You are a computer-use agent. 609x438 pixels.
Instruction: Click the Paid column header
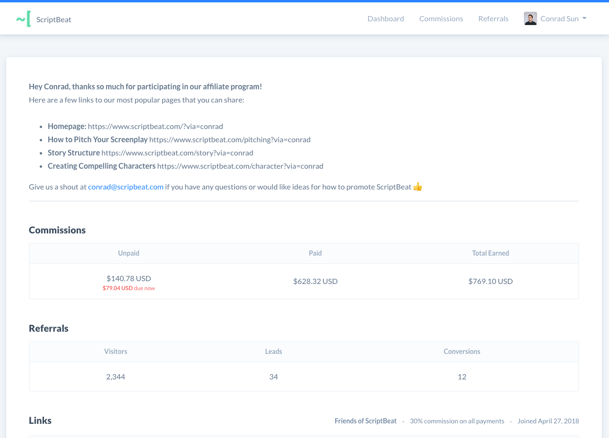(315, 253)
